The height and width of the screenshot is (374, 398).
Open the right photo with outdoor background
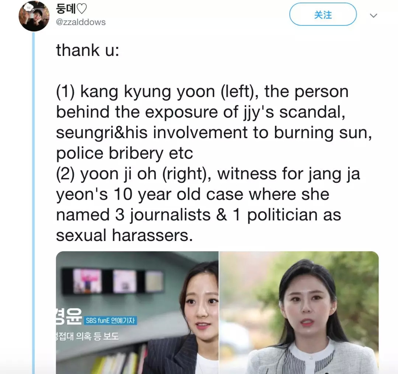299,312
